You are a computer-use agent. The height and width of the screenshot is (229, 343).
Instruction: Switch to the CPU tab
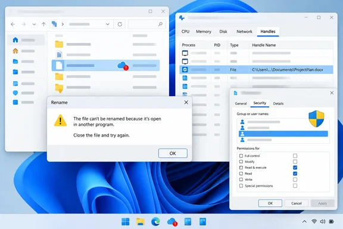[x=185, y=32]
